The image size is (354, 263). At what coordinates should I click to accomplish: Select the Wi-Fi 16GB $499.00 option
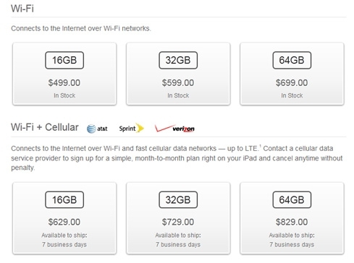(x=64, y=74)
